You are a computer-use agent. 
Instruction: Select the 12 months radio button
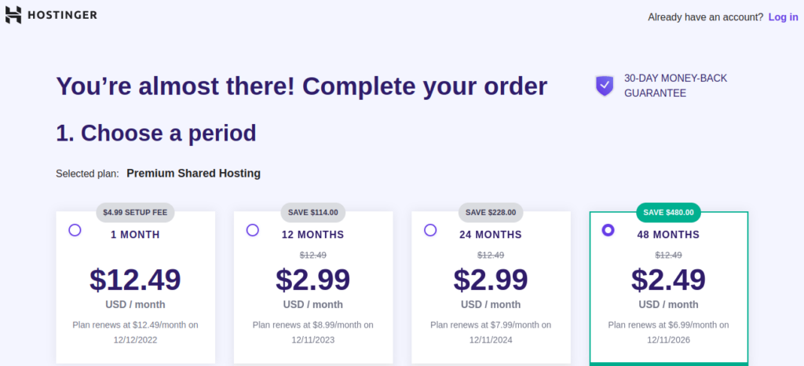252,230
